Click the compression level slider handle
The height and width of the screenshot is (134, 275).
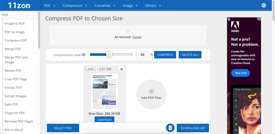109,55
